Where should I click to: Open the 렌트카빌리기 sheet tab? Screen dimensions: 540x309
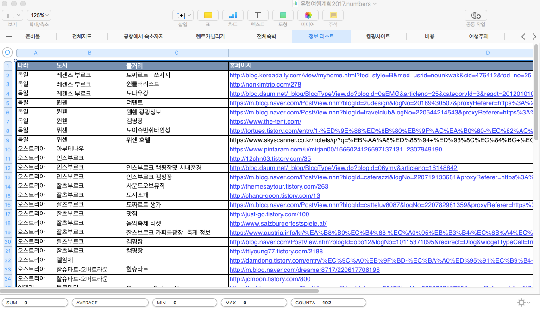point(210,36)
